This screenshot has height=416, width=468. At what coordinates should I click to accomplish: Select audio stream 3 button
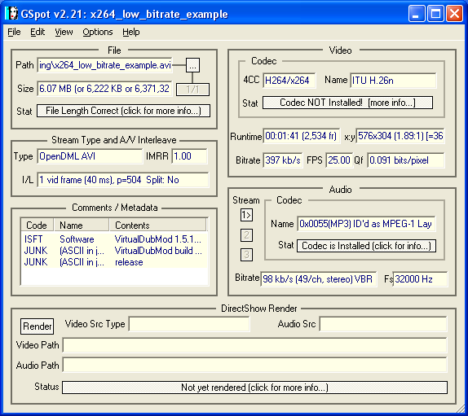point(246,255)
